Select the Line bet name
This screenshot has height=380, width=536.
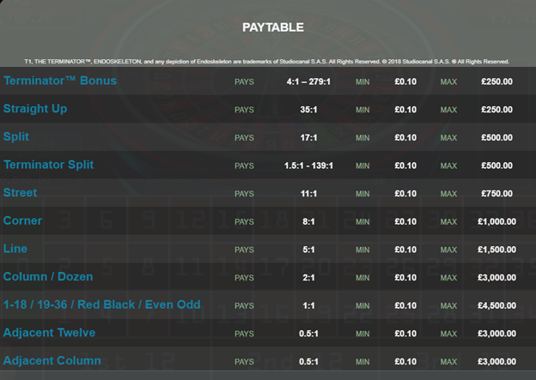click(x=15, y=249)
